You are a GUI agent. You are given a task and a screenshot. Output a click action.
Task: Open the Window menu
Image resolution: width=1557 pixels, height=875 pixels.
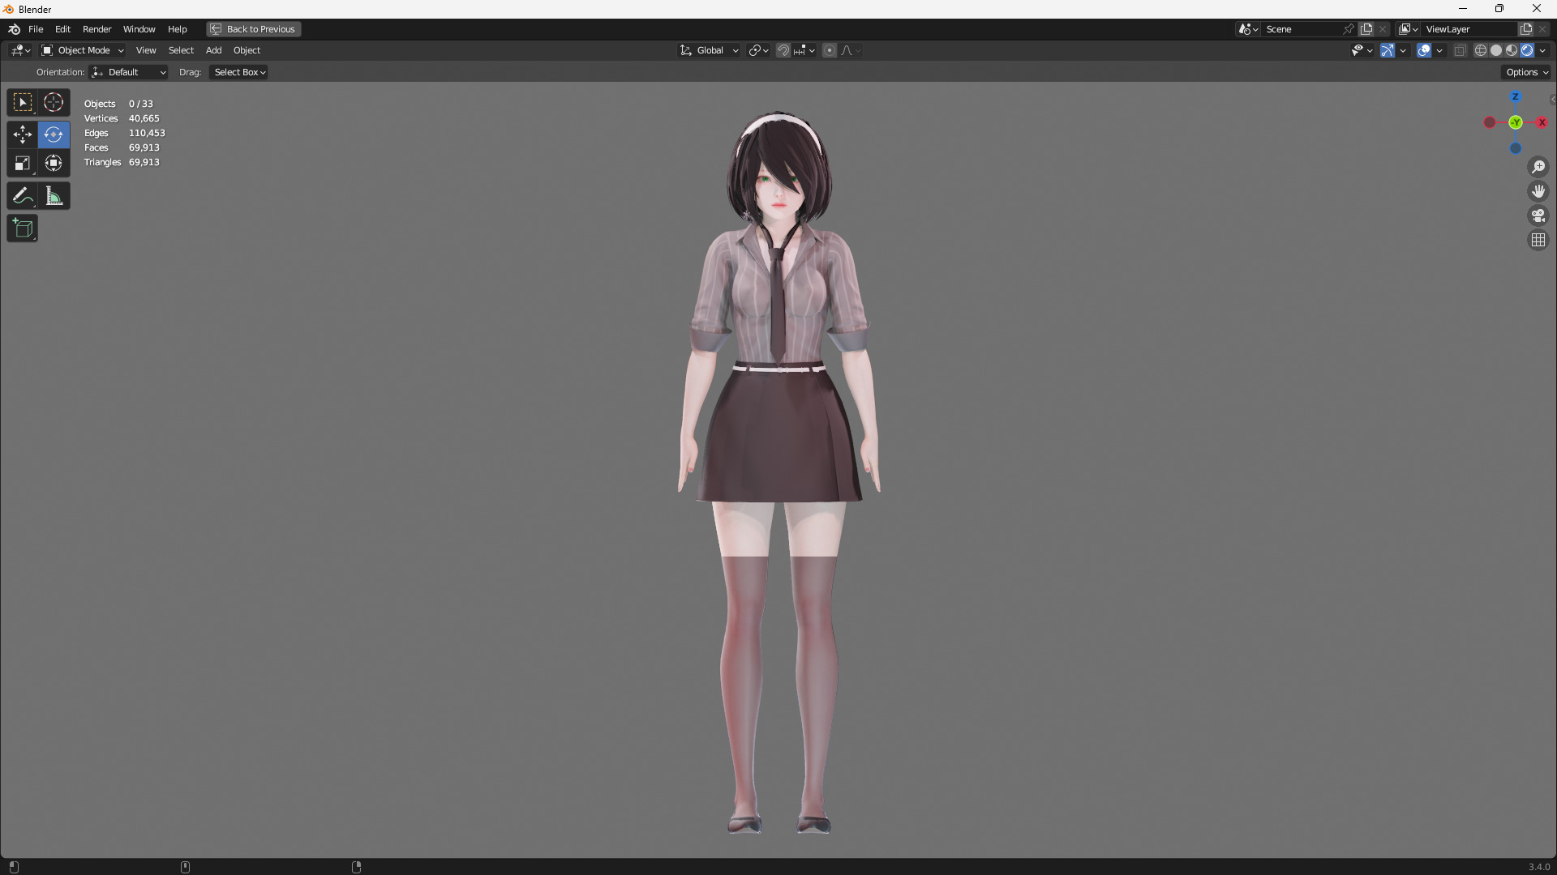tap(139, 29)
